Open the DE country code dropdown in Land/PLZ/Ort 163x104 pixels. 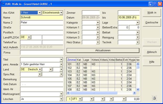click(29, 37)
